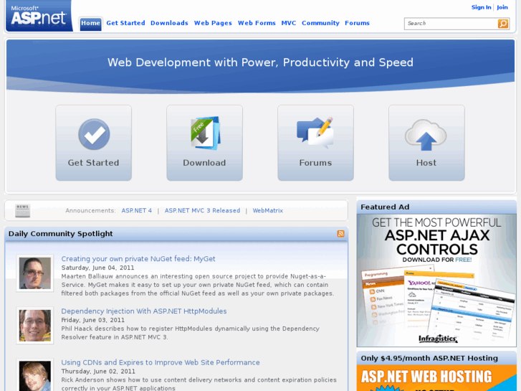Click the News icon beside Announcements
Screen dimensions: 521x391
(x=23, y=211)
